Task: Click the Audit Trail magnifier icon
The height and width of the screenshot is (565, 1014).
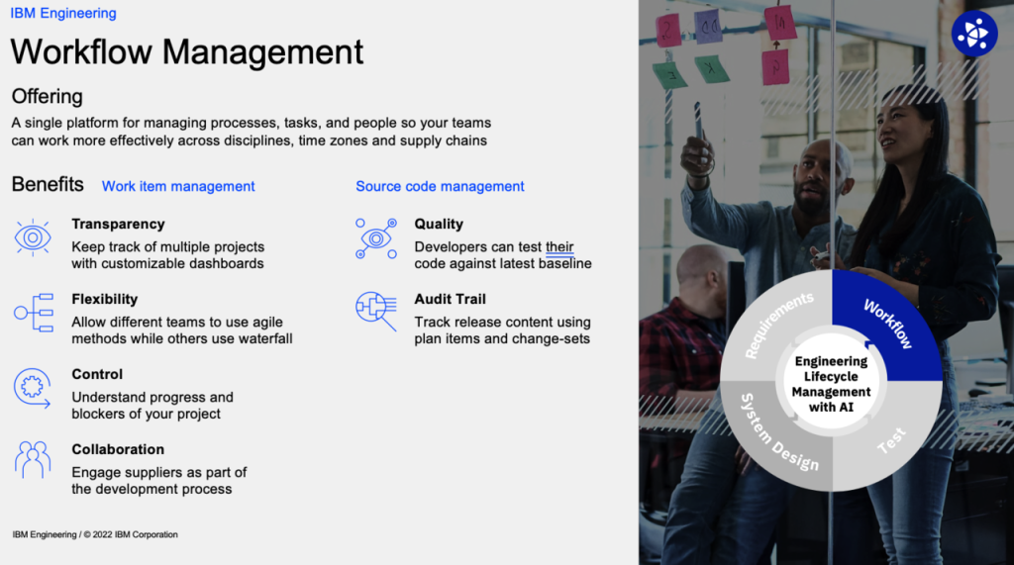Action: (x=375, y=312)
